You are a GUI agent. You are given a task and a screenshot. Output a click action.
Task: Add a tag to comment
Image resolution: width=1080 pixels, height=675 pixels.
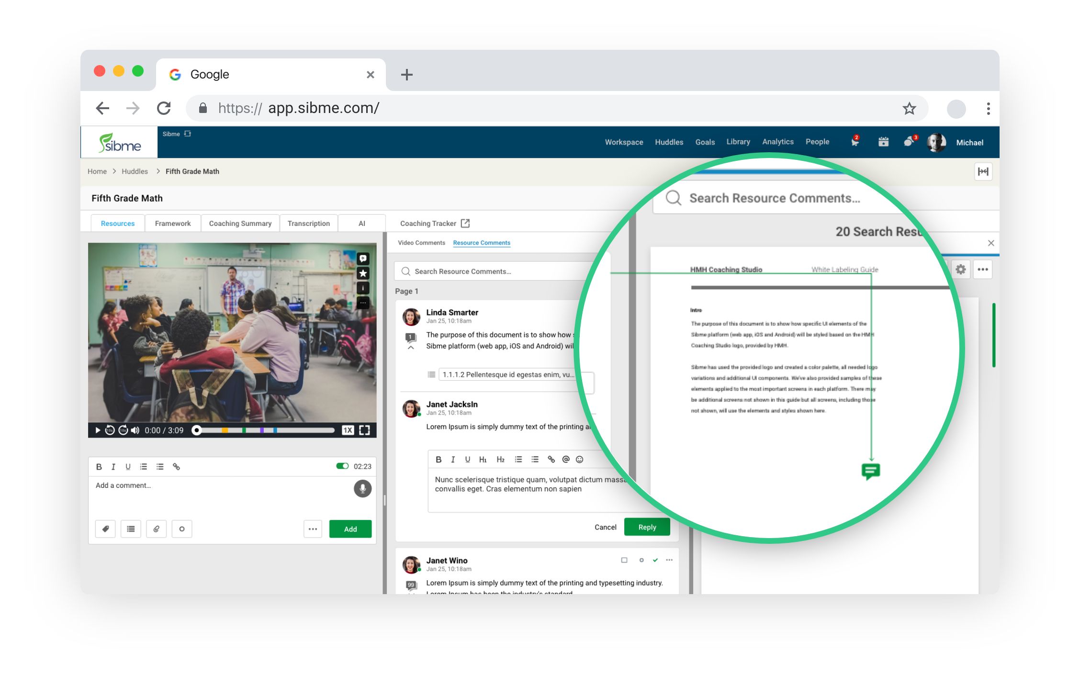pos(105,529)
